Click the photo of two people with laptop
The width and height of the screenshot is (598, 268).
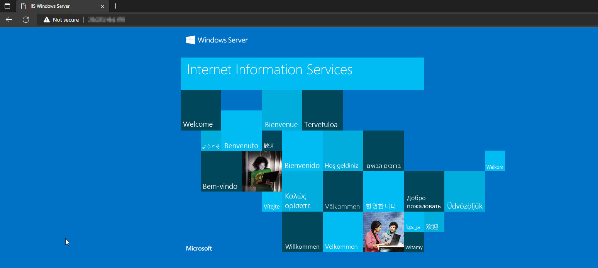pos(383,232)
